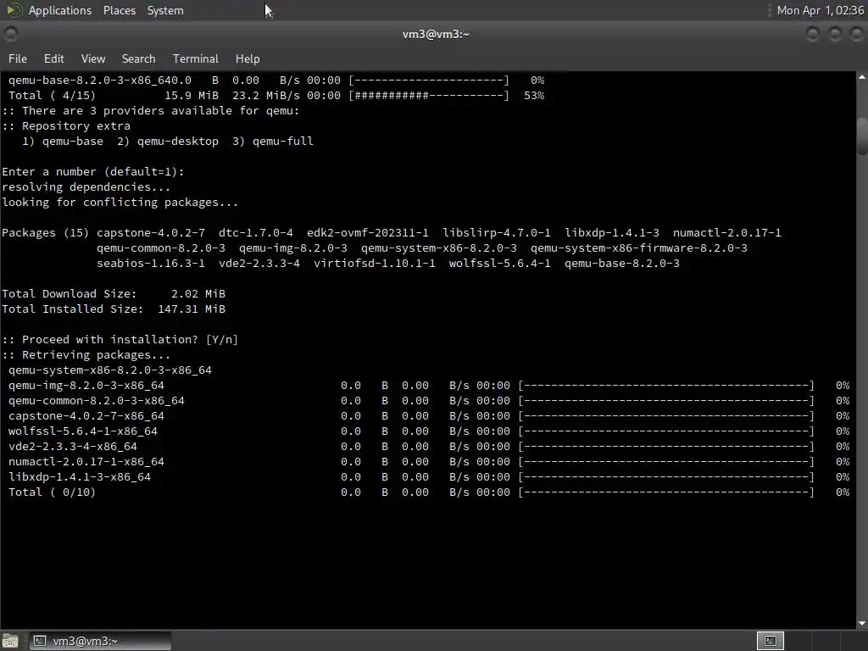Image resolution: width=868 pixels, height=651 pixels.
Task: Click ':: Repository extra' line
Action: [66, 125]
